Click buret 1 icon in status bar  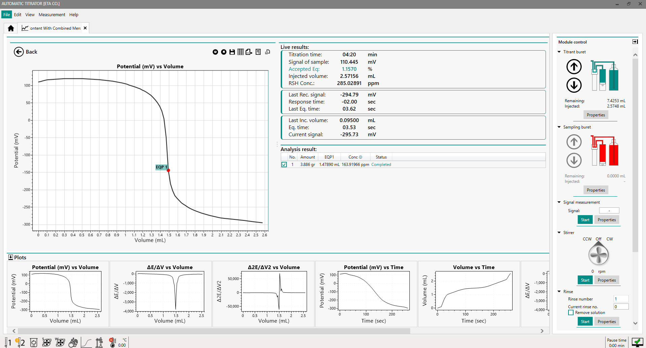(8, 343)
